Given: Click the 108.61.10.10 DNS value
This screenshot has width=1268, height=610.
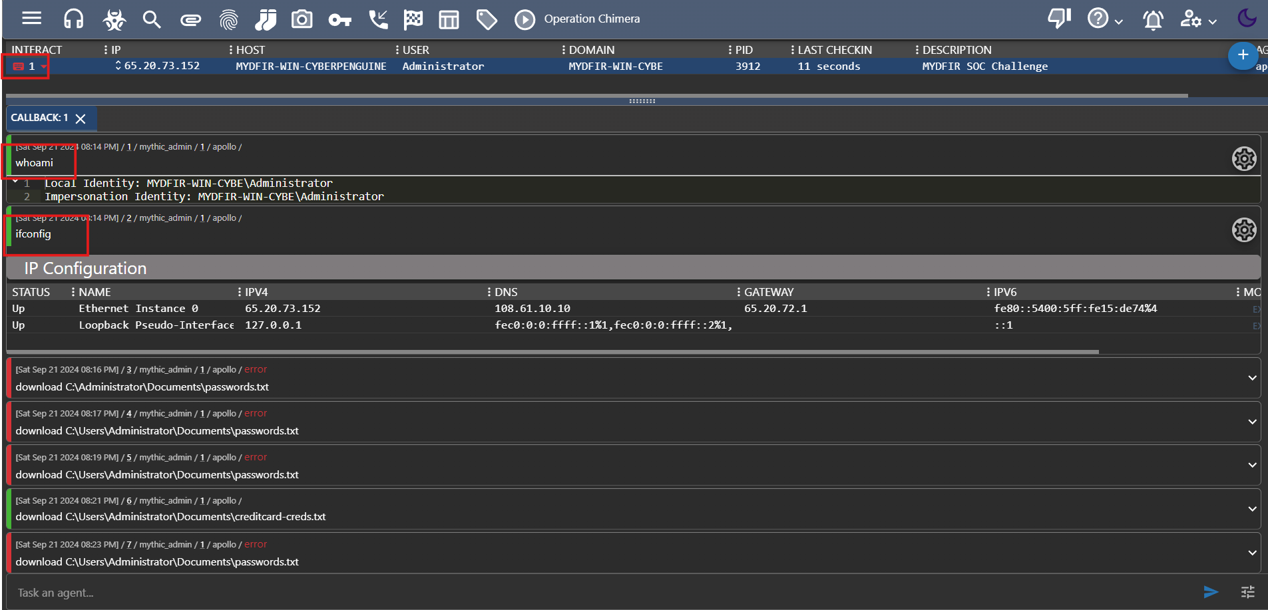Looking at the screenshot, I should [532, 309].
